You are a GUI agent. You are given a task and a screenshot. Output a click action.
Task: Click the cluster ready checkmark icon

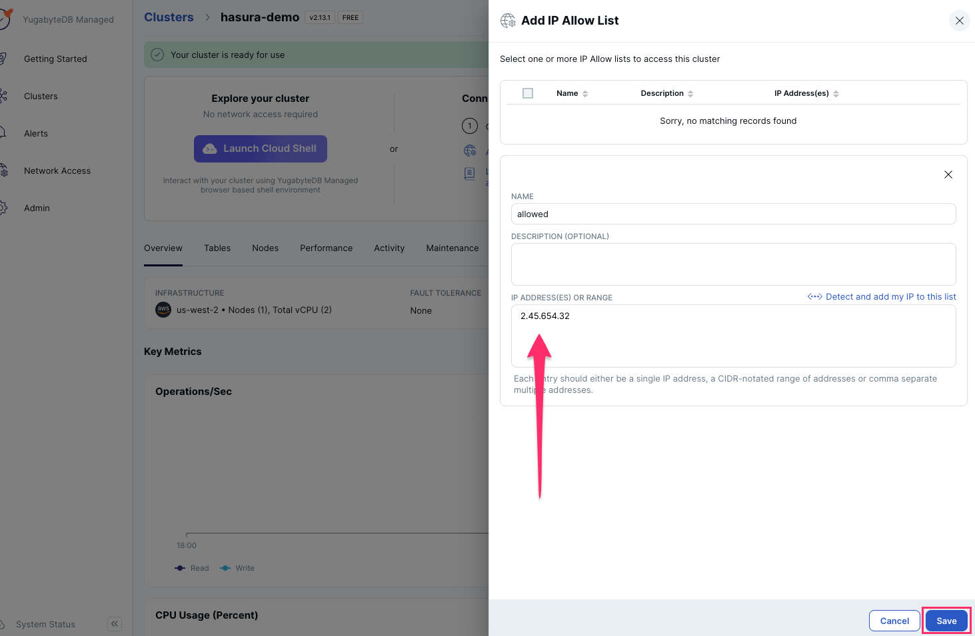157,55
